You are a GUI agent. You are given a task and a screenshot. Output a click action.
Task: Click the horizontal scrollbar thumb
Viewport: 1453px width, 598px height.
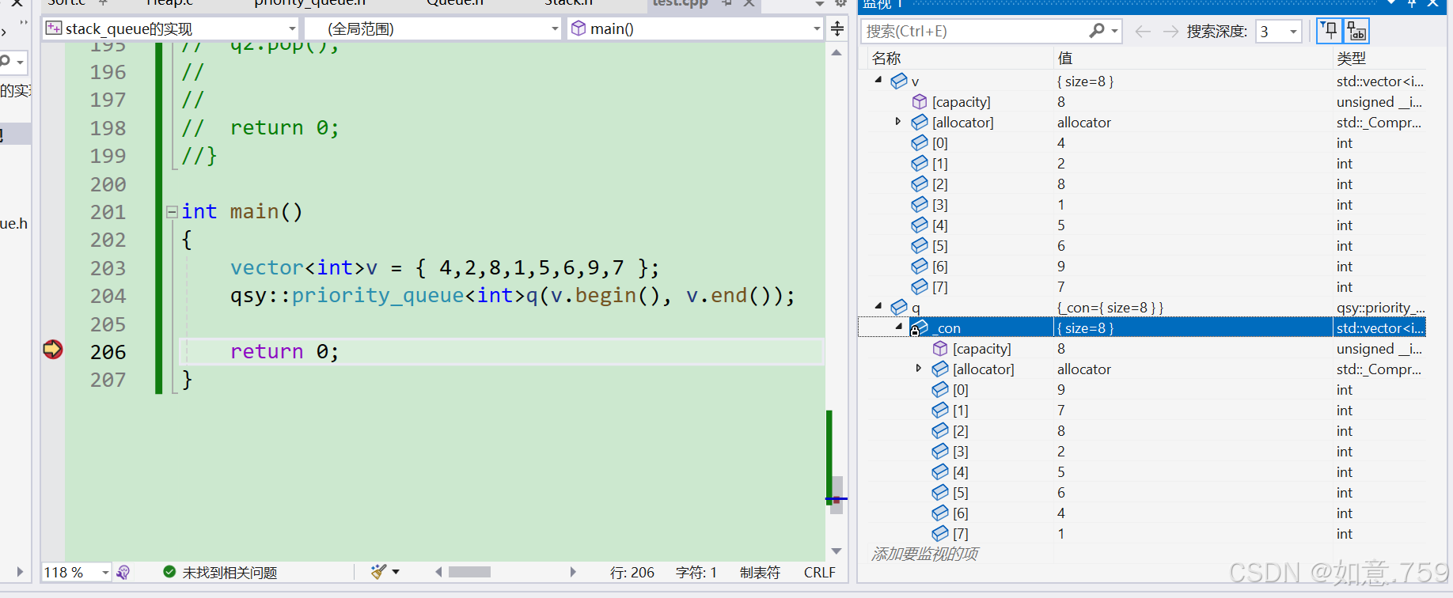pos(469,572)
